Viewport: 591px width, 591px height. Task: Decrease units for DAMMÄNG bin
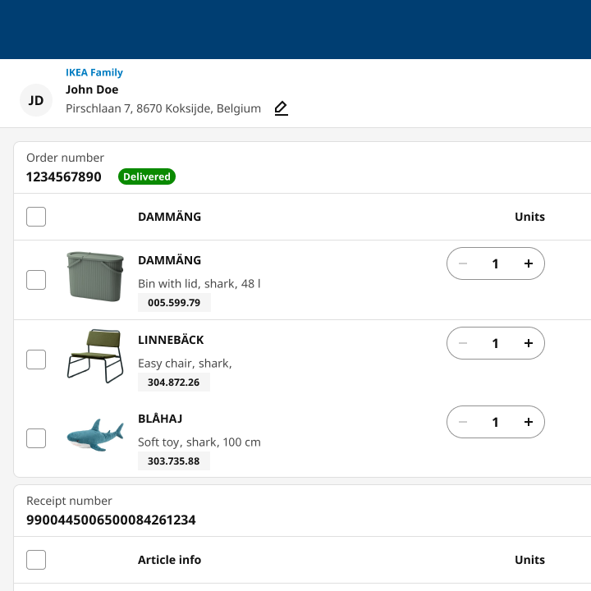pos(463,263)
